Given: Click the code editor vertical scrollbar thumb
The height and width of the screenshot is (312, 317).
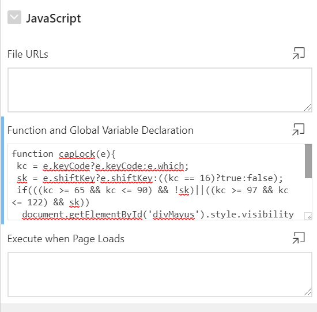Looking at the screenshot, I should pos(308,161).
